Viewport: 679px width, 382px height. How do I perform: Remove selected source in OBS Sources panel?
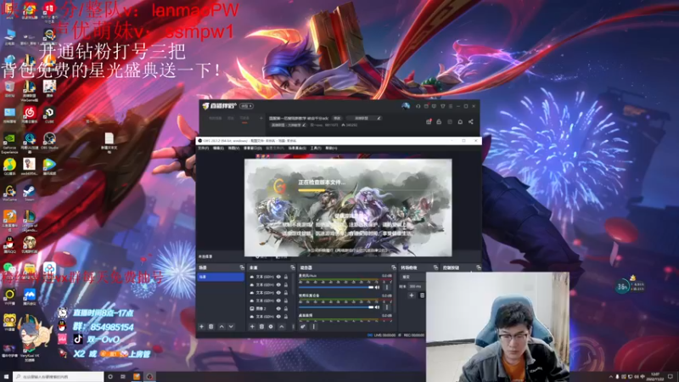(x=261, y=327)
